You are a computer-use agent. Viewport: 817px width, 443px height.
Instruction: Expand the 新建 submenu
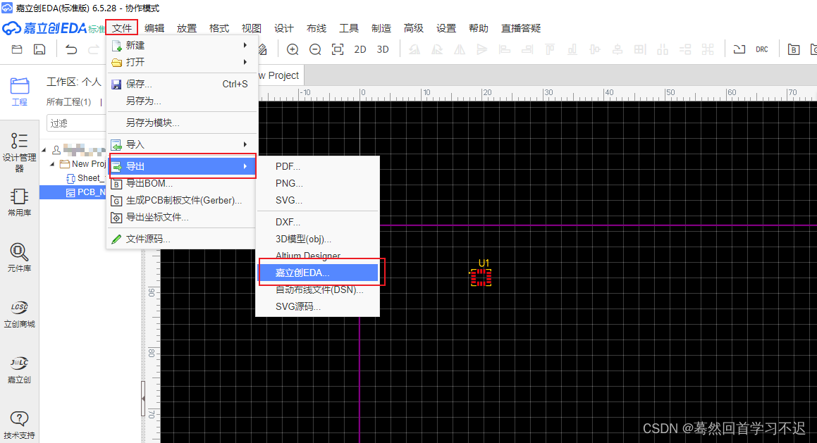(x=182, y=45)
